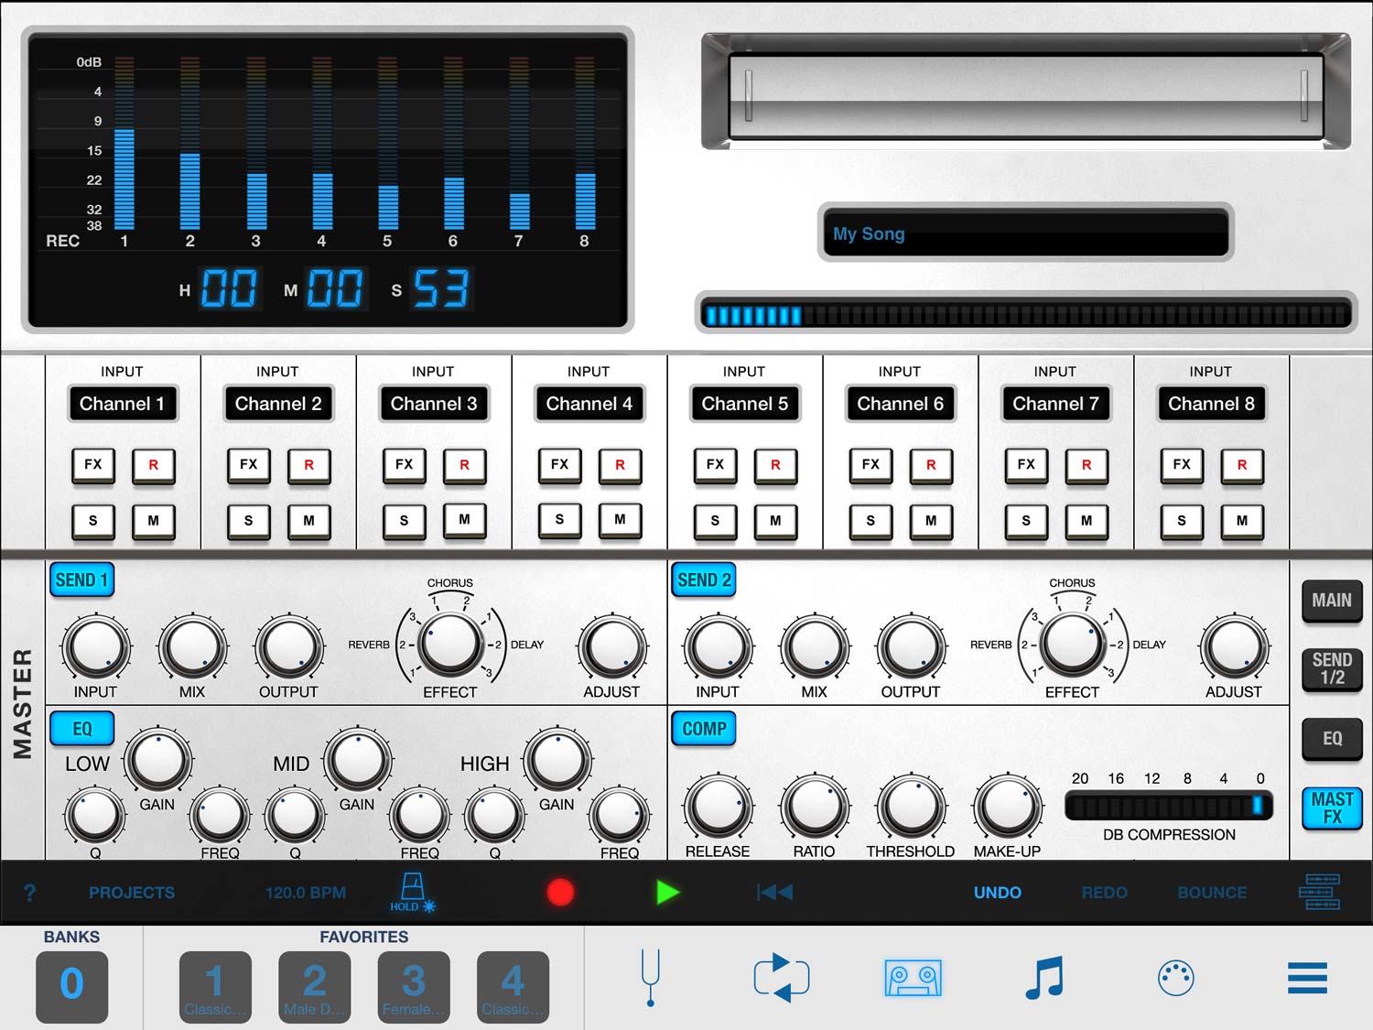Load Favorite preset 2 labeled Male D...
The height and width of the screenshot is (1030, 1373).
click(314, 987)
